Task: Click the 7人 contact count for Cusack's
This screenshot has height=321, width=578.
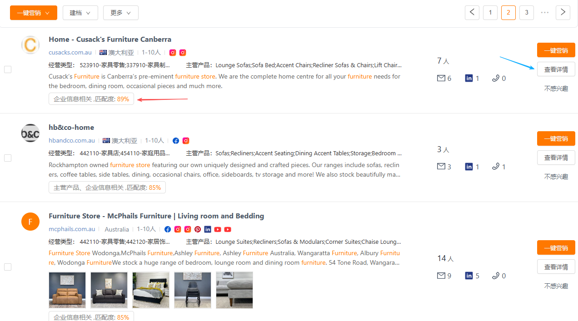Action: click(x=443, y=61)
